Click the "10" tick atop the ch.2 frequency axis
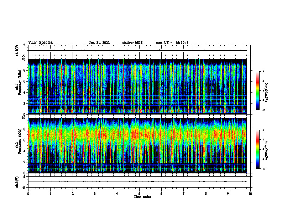Screen dimensions: 282x217 coord(24,118)
